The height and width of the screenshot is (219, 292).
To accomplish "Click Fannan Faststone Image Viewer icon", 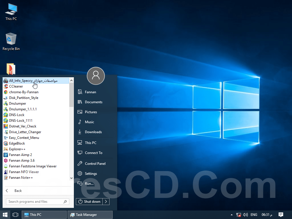I will (6, 166).
